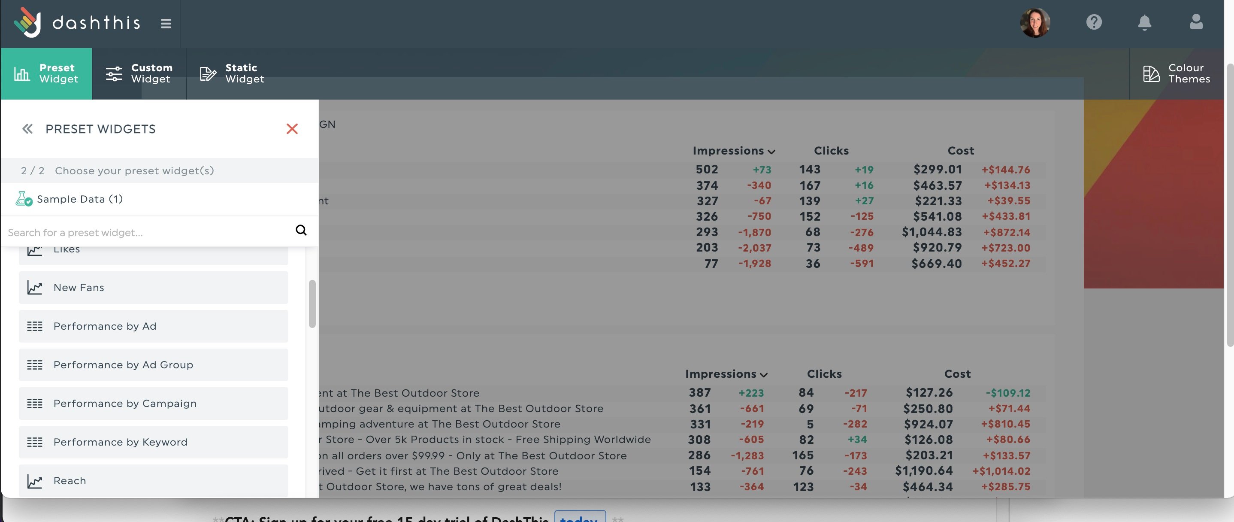This screenshot has height=522, width=1234.
Task: Click the Static Widget pencil icon
Action: [208, 74]
